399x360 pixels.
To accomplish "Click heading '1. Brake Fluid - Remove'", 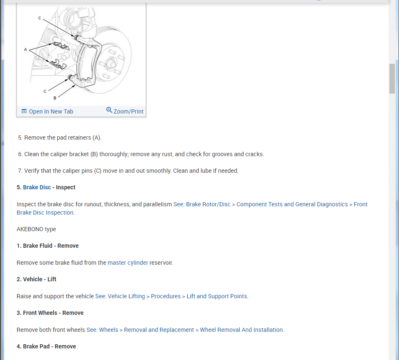I will (48, 246).
